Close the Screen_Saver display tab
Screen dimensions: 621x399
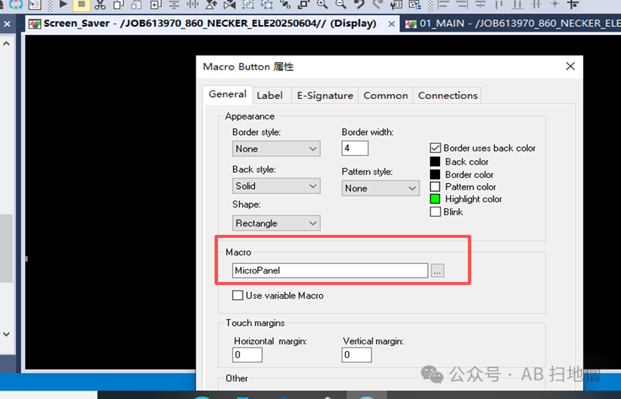(391, 24)
